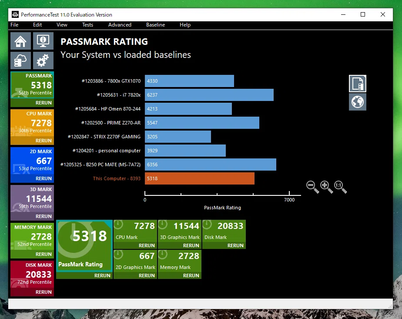Click the '#1205631 - i7 7820x' label
This screenshot has width=402, height=319.
pyautogui.click(x=119, y=95)
